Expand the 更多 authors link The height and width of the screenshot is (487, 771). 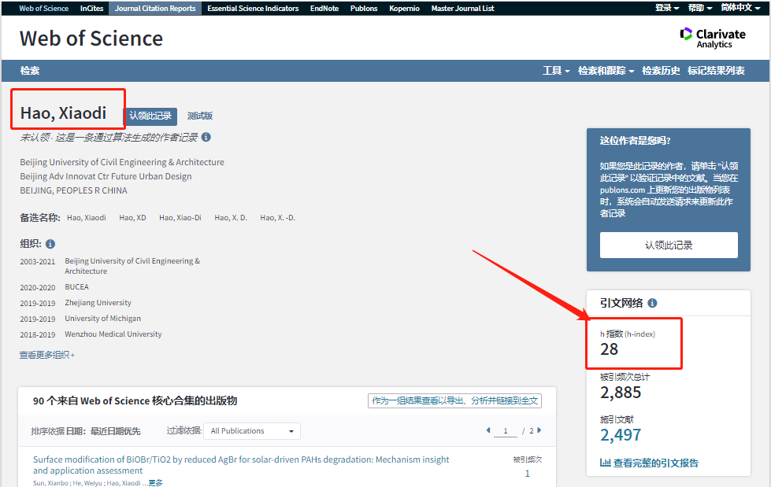(155, 483)
